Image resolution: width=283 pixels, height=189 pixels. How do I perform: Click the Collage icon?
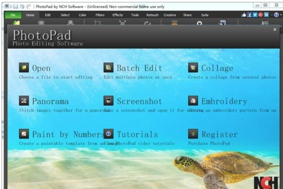tap(193, 67)
